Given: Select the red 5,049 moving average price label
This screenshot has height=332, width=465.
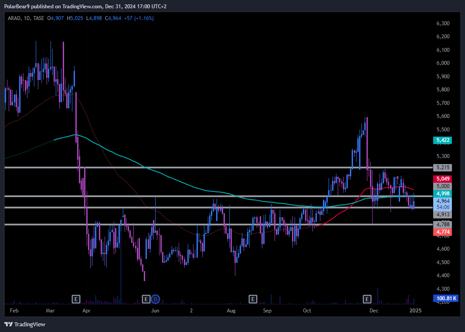Looking at the screenshot, I should coord(442,178).
